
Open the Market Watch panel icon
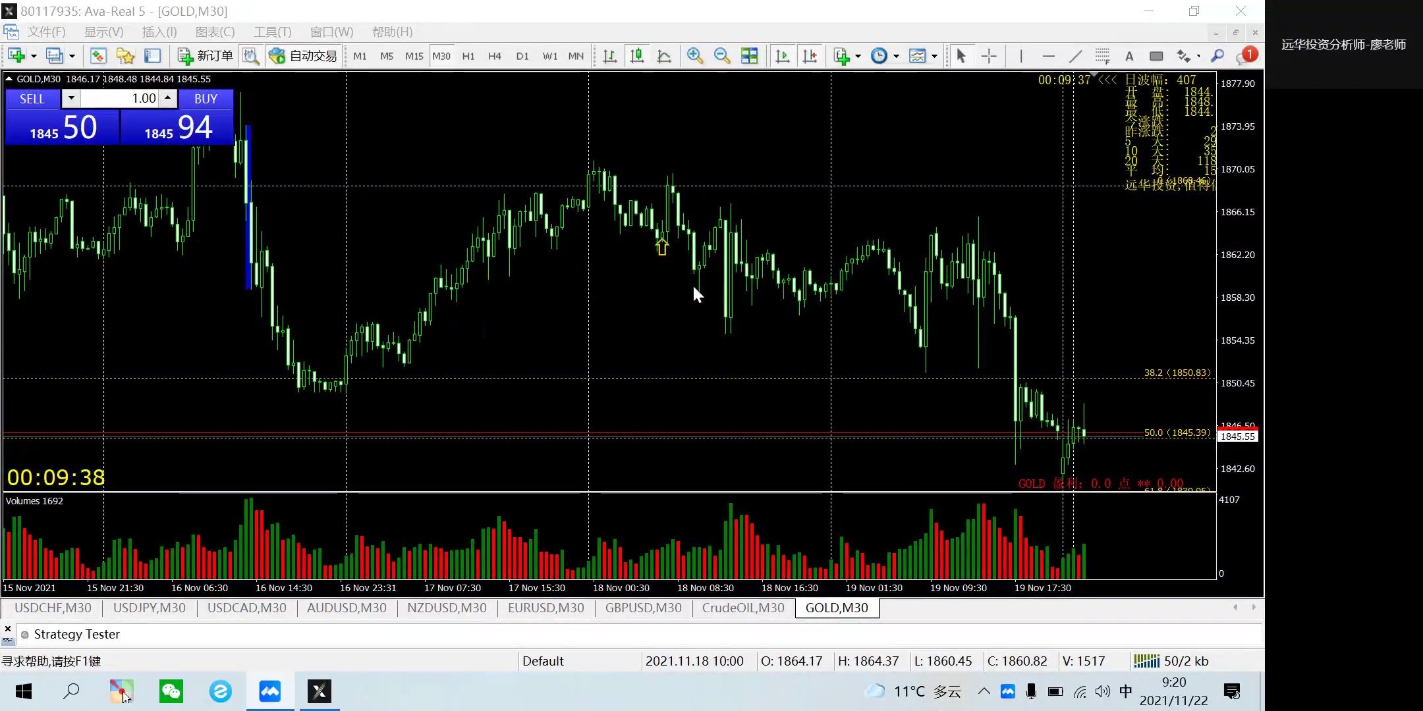[x=98, y=56]
